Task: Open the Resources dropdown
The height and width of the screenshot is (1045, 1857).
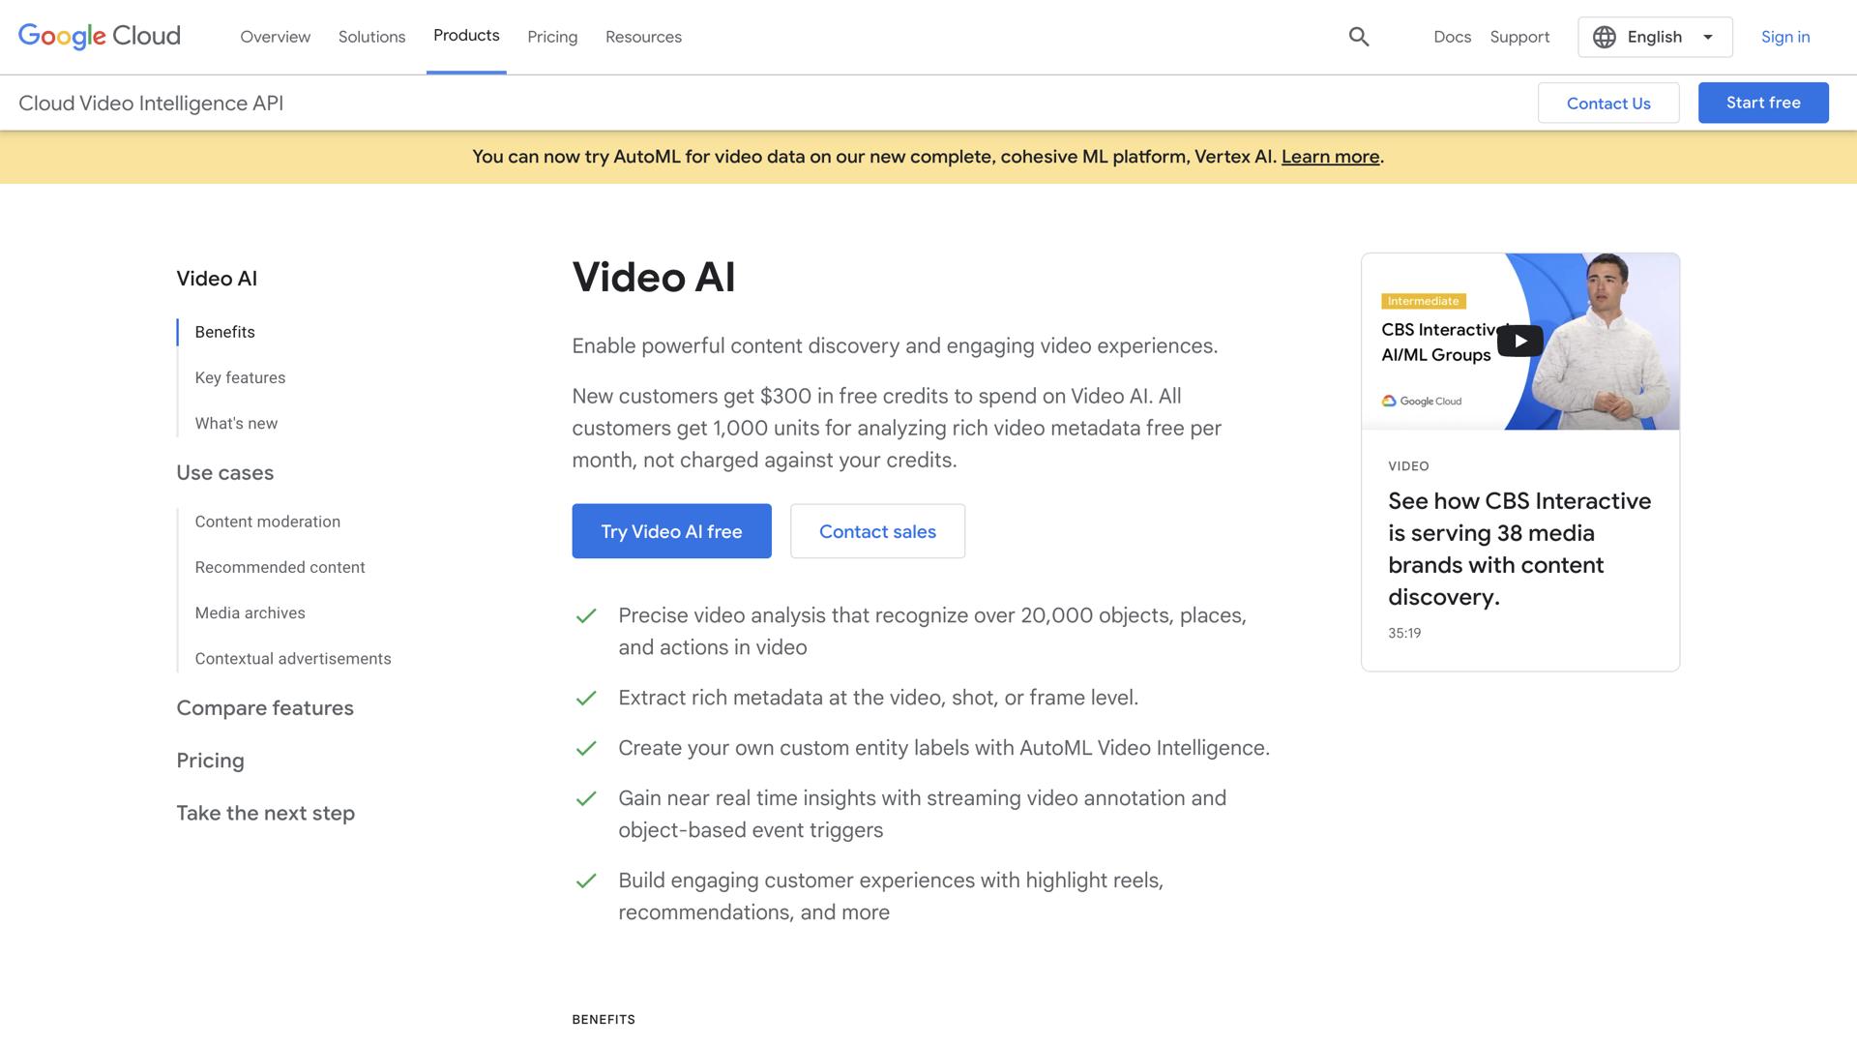Action: point(643,37)
